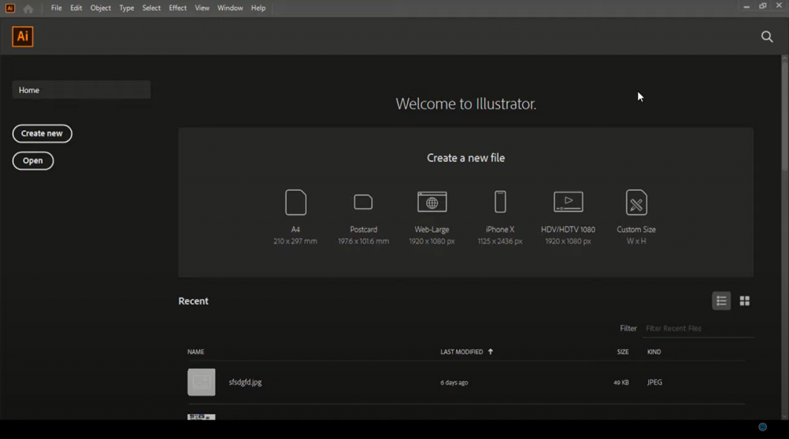Restore down the Illustrator window
The image size is (789, 439).
click(763, 6)
